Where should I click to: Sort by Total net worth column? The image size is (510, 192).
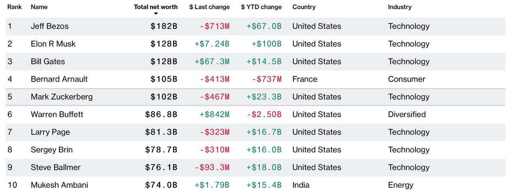tap(156, 7)
